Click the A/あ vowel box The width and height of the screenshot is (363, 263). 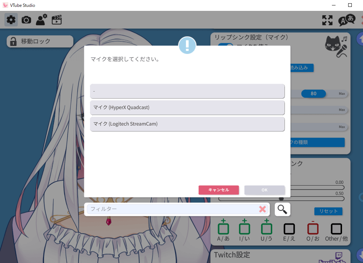pos(223,229)
